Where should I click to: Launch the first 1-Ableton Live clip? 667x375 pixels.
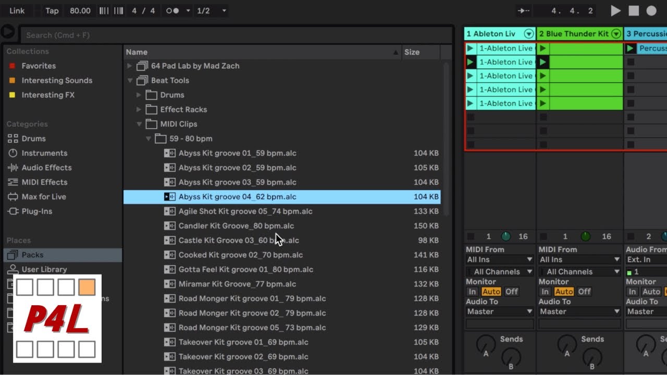click(x=471, y=48)
